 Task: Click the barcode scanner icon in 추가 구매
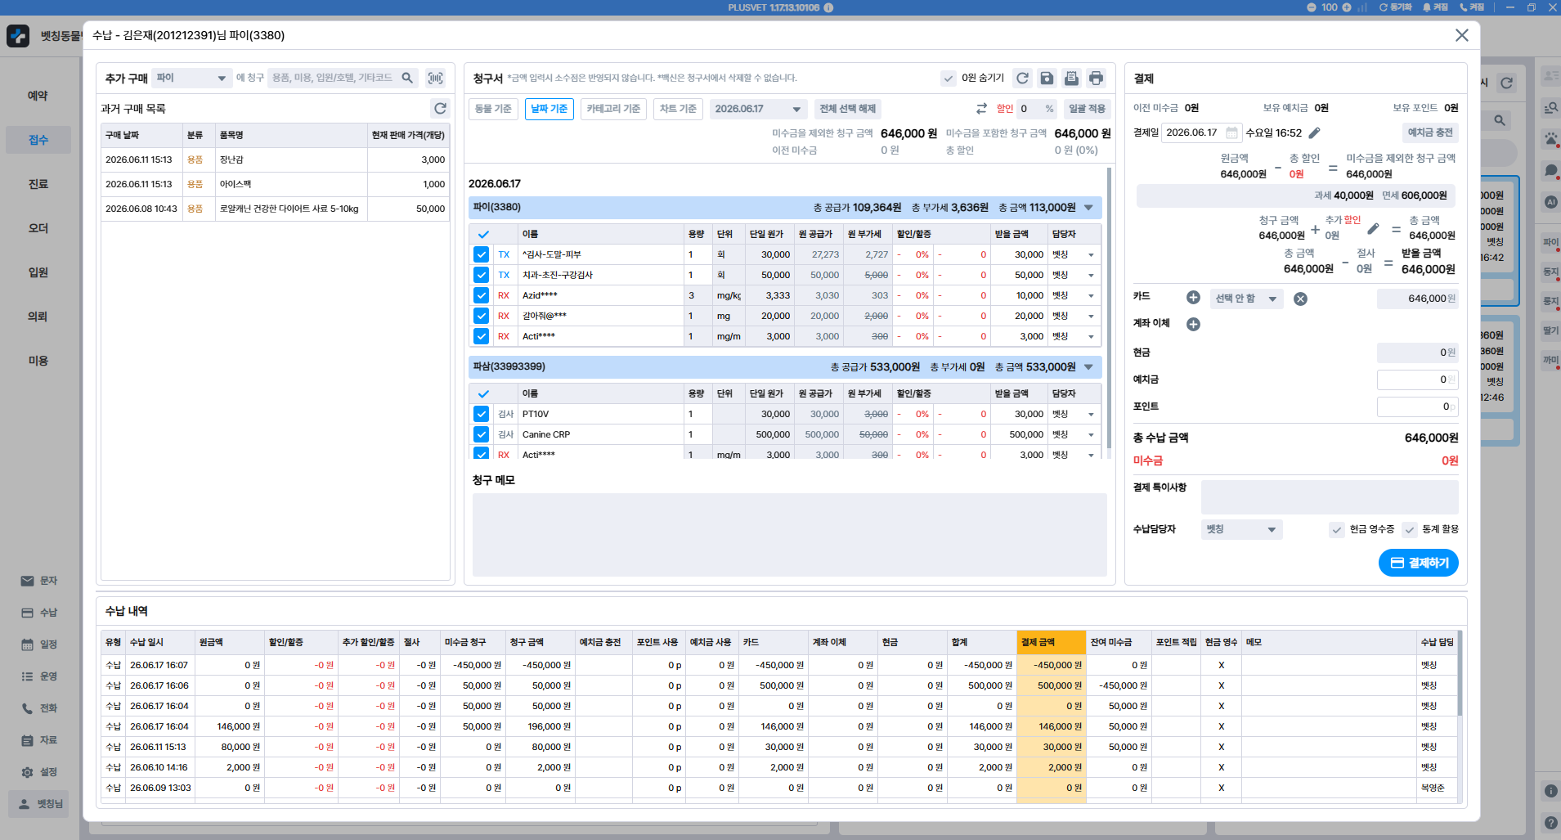[x=436, y=78]
